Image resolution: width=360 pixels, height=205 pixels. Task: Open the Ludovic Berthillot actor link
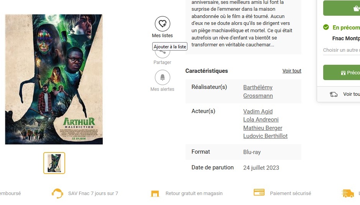[265, 136]
